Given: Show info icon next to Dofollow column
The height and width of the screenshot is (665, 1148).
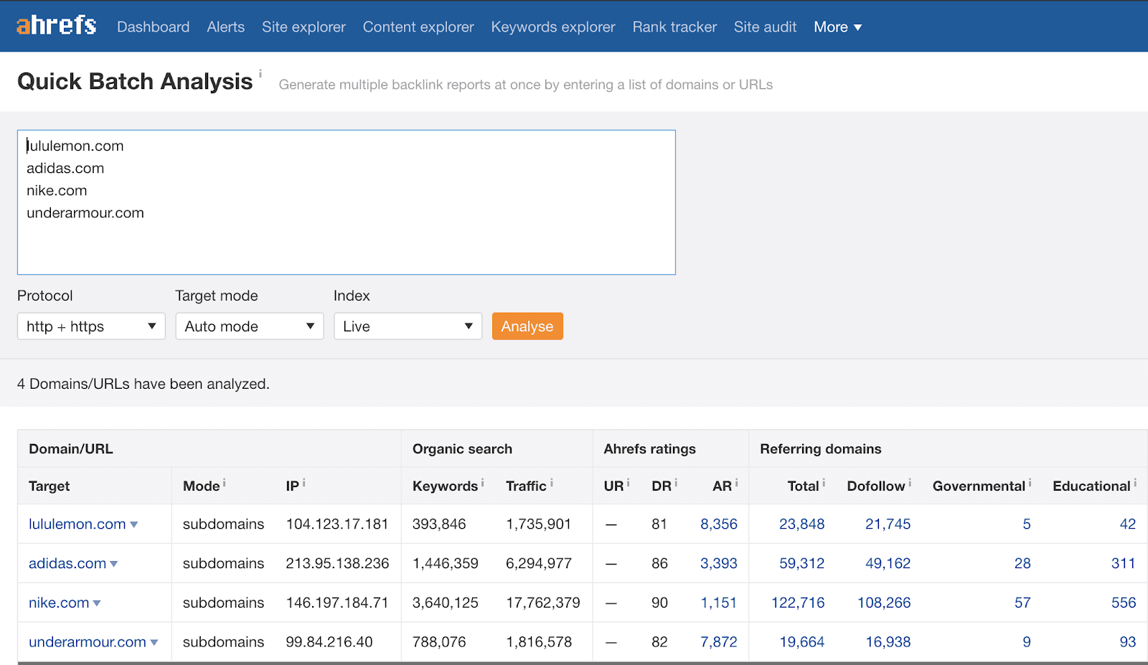Looking at the screenshot, I should click(x=910, y=484).
